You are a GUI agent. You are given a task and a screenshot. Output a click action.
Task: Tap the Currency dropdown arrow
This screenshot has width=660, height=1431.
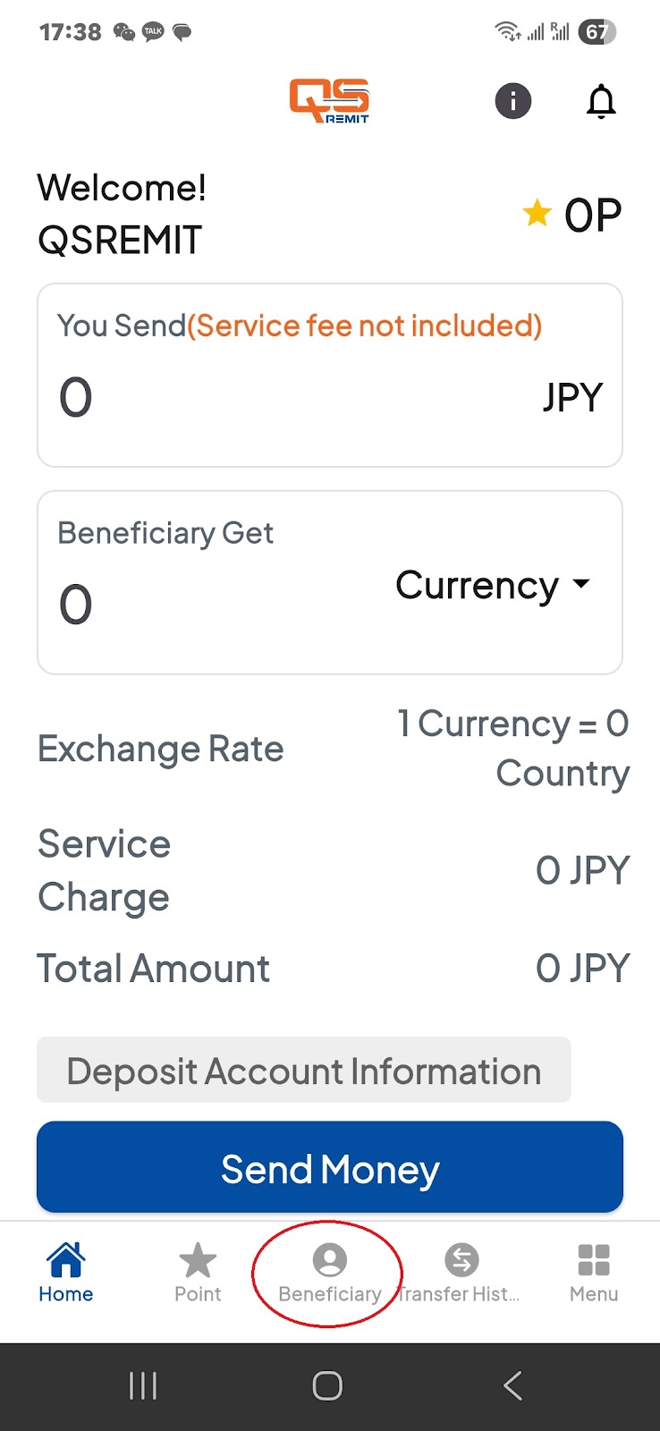[581, 584]
